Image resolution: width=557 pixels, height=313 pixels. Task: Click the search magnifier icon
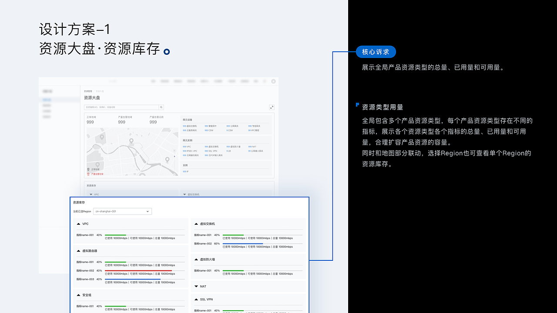click(161, 107)
